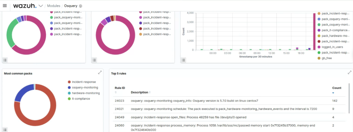This screenshot has height=132, width=353.
Task: Click the Description column header
Action: click(139, 92)
